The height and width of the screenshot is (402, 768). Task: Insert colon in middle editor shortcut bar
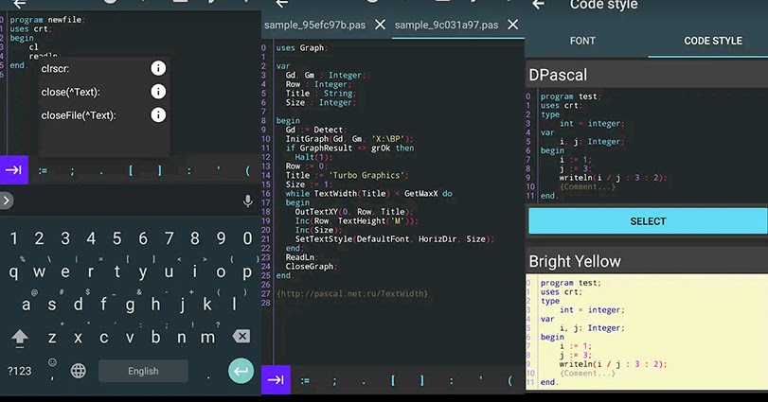pyautogui.click(x=451, y=380)
